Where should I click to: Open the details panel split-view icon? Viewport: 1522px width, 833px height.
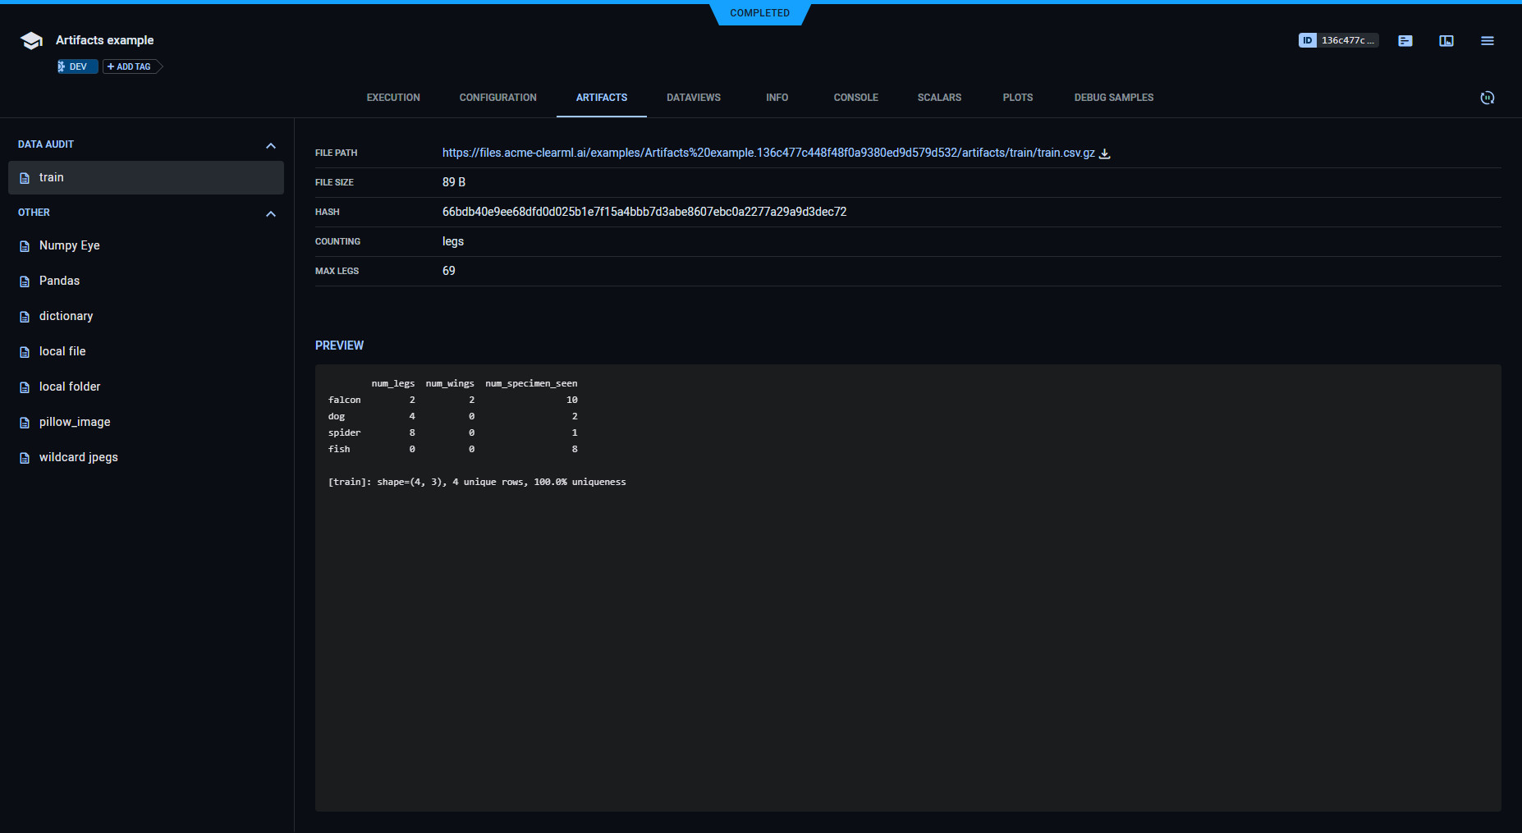click(x=1446, y=40)
